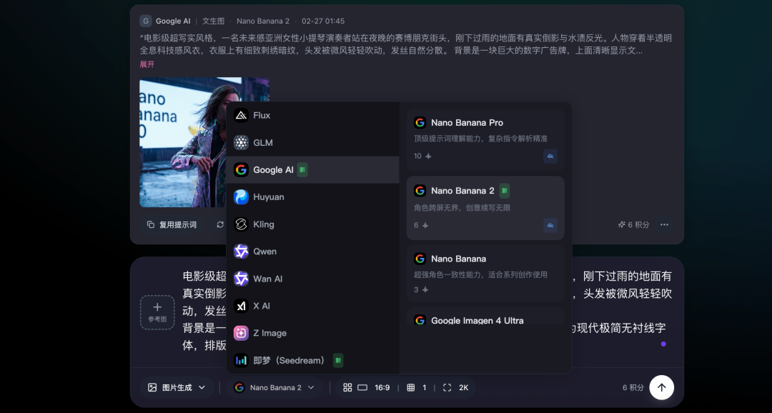
Task: Click the prompt text input area
Action: pos(427,311)
